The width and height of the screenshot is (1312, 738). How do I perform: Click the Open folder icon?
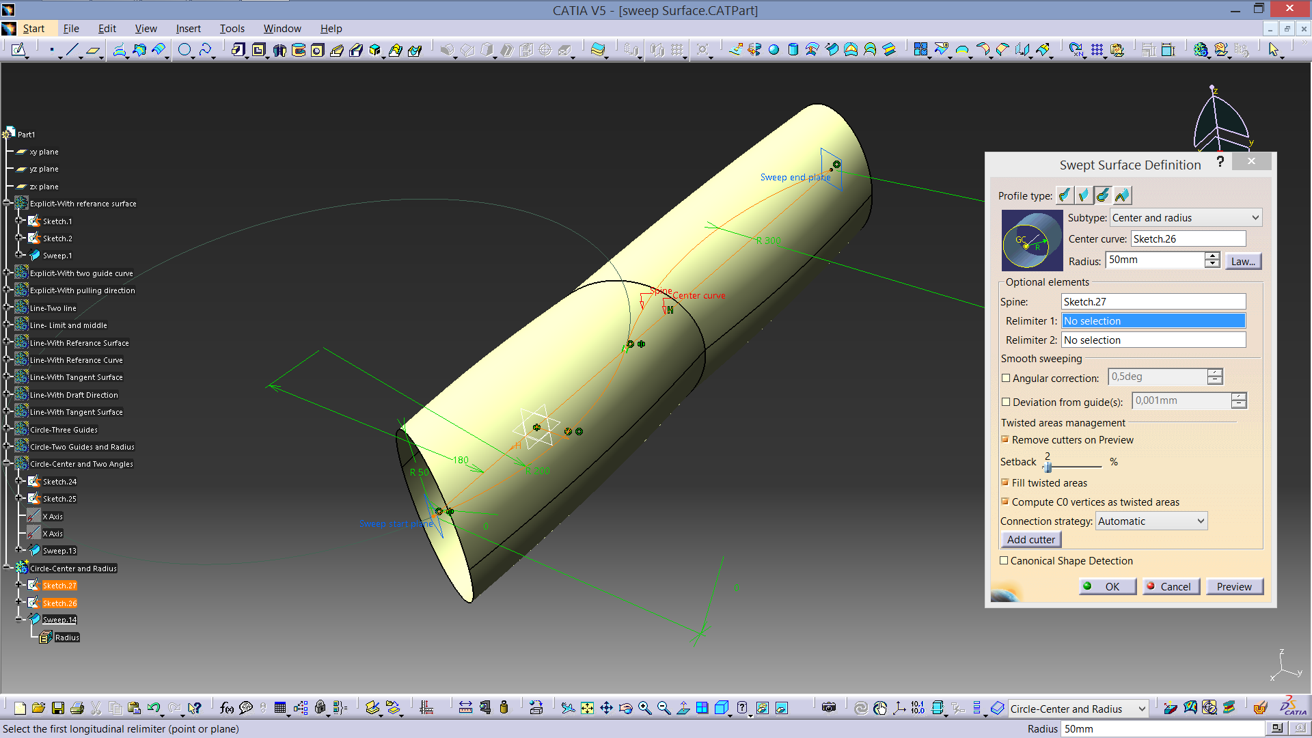pos(38,708)
